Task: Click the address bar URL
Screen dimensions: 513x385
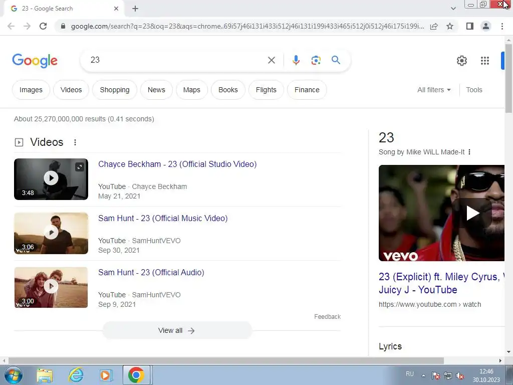Action: (x=247, y=26)
